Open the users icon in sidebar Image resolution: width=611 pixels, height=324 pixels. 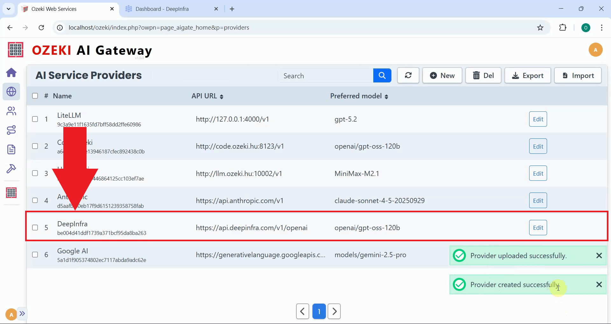point(11,111)
